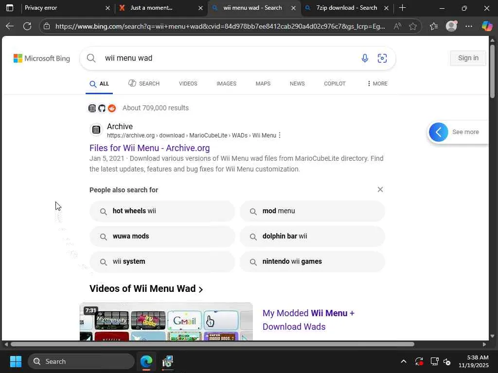This screenshot has width=498, height=373.
Task: Open the Favorites list icon in toolbar
Action: [x=434, y=26]
